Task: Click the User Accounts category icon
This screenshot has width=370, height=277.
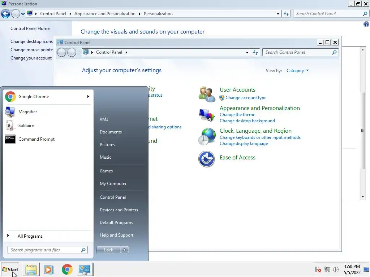Action: coord(207,94)
